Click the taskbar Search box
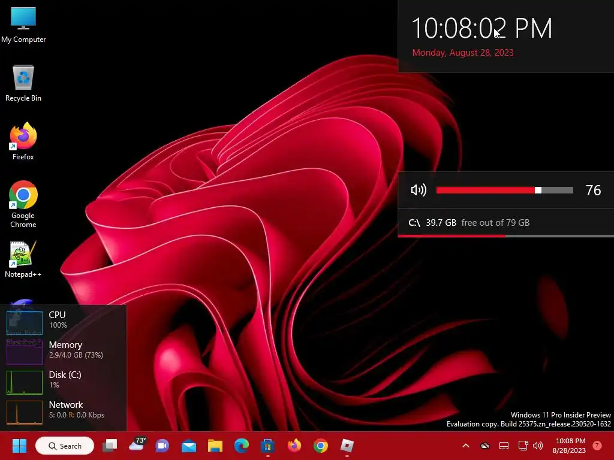The image size is (614, 460). tap(65, 446)
